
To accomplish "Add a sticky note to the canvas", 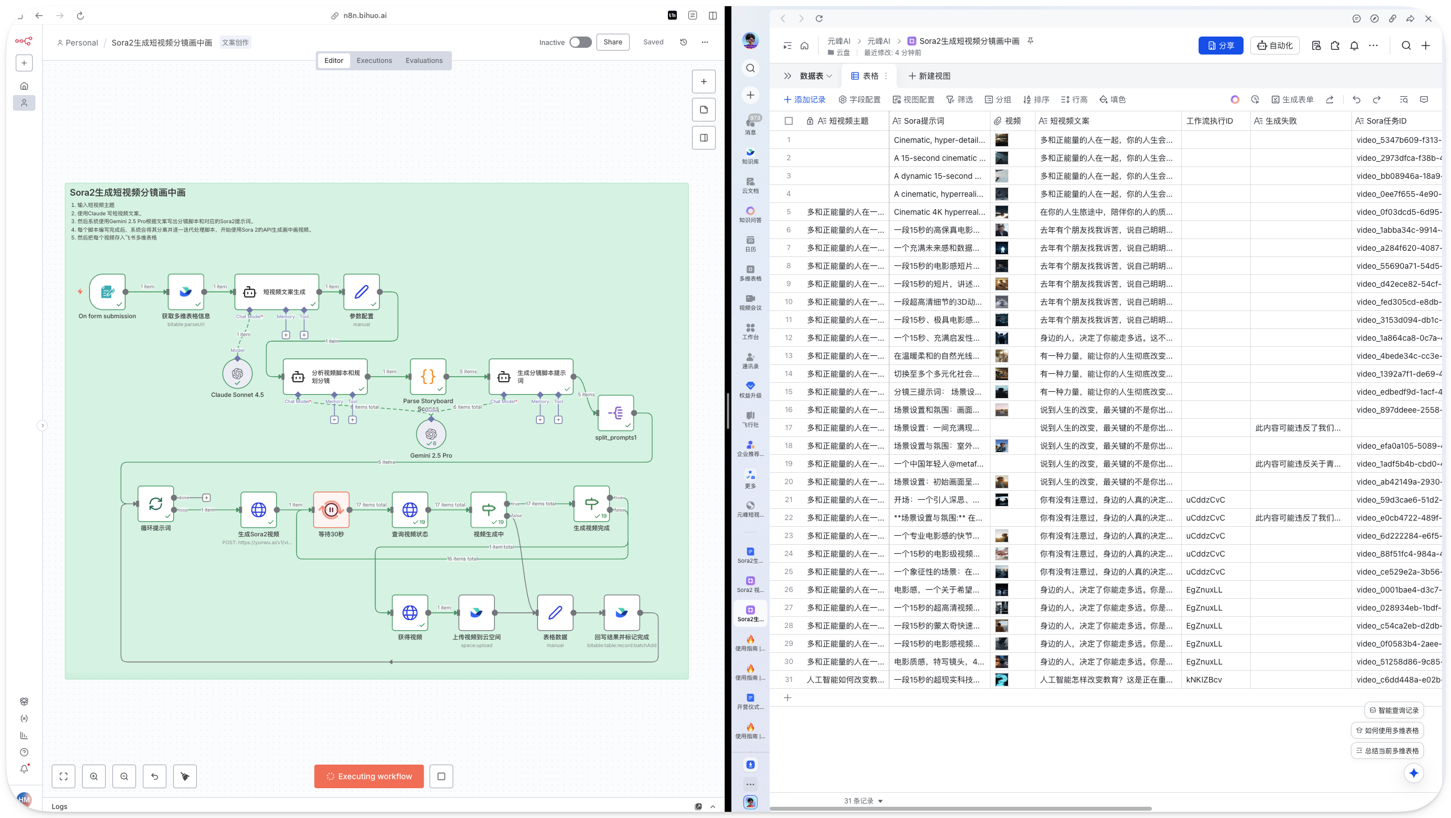I will coord(703,110).
